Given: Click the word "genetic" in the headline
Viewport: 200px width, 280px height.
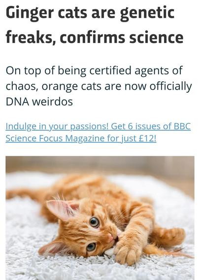Looking at the screenshot, I should tap(147, 13).
